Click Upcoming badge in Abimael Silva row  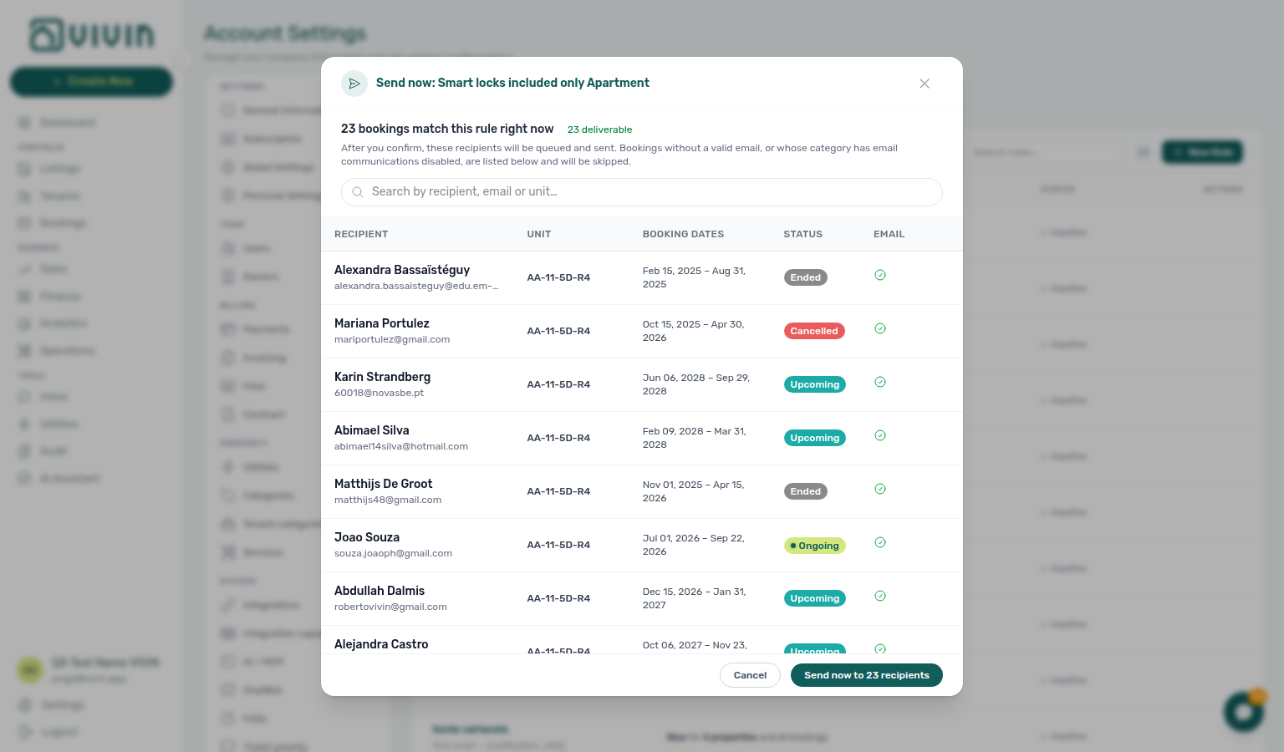tap(815, 438)
